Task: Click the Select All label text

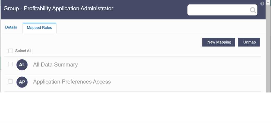Action: pos(23,51)
